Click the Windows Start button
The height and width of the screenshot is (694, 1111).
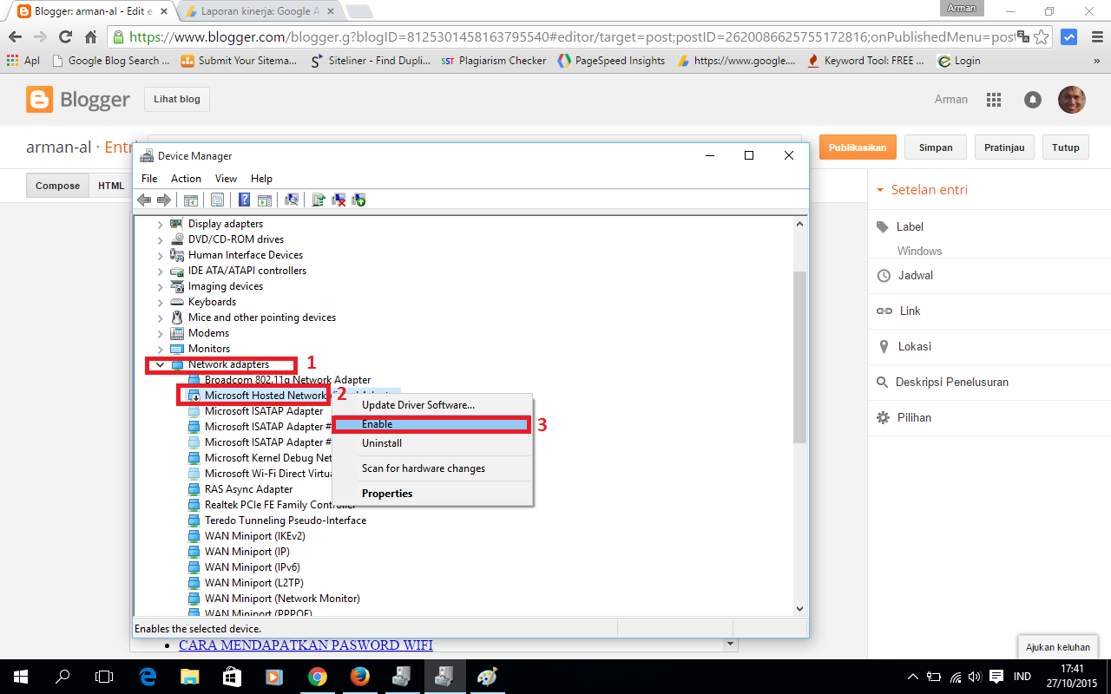click(x=21, y=676)
